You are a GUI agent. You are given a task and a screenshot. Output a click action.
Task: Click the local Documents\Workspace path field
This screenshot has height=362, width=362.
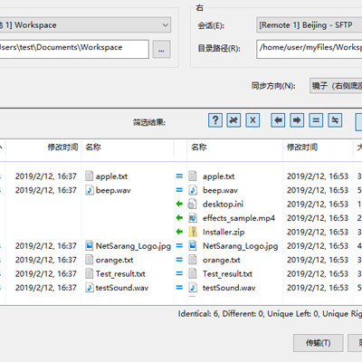click(x=74, y=49)
